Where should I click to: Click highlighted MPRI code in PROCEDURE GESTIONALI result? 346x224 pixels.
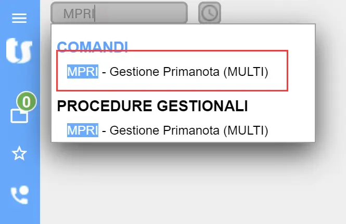(82, 130)
